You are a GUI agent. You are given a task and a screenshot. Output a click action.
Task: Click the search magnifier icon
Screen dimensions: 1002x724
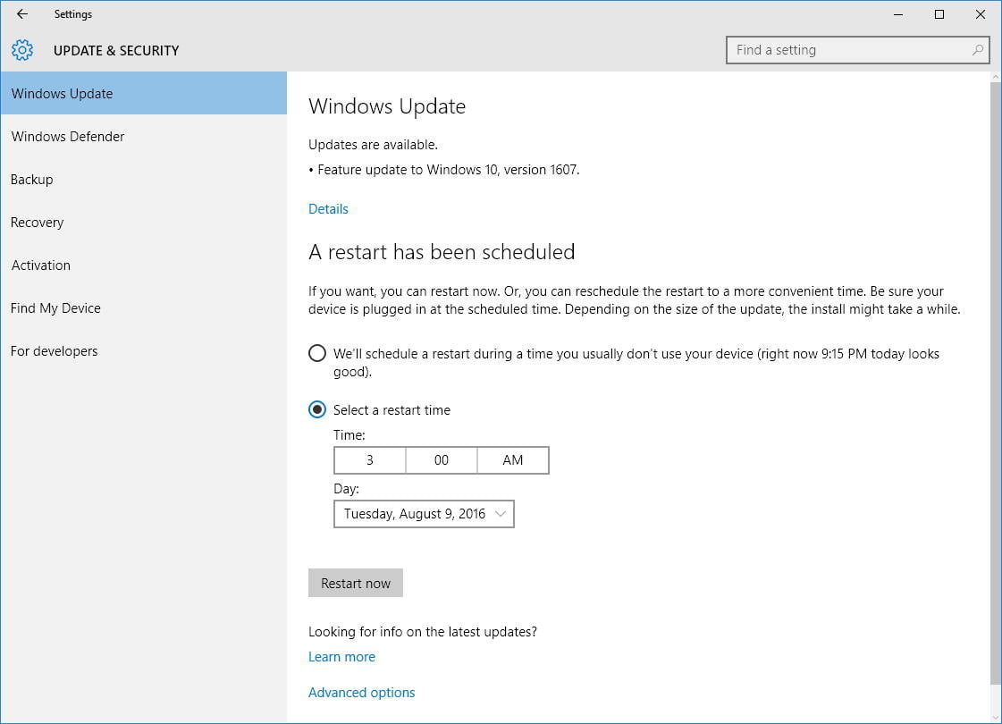click(x=978, y=50)
